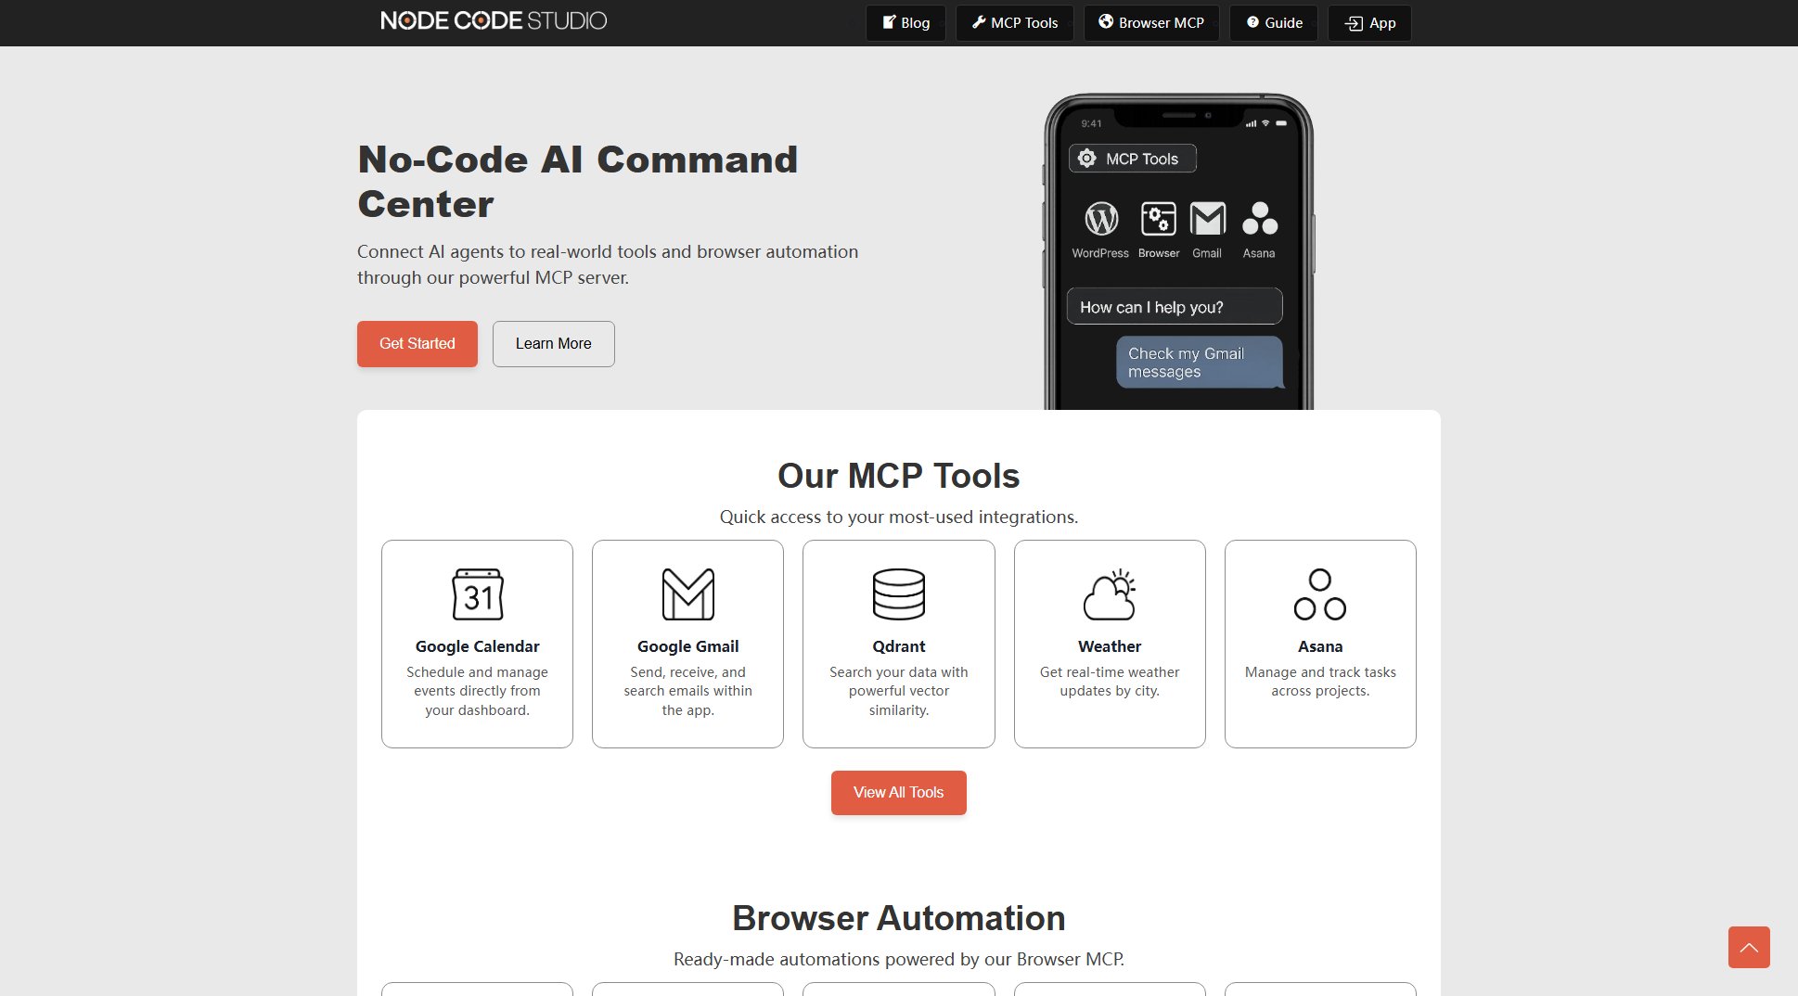Click the WordPress icon on phone mockup
Image resolution: width=1798 pixels, height=996 pixels.
[x=1101, y=219]
